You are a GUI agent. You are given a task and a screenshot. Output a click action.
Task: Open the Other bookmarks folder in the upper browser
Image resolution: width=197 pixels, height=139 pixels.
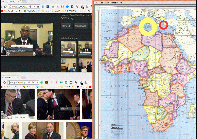coord(88,11)
